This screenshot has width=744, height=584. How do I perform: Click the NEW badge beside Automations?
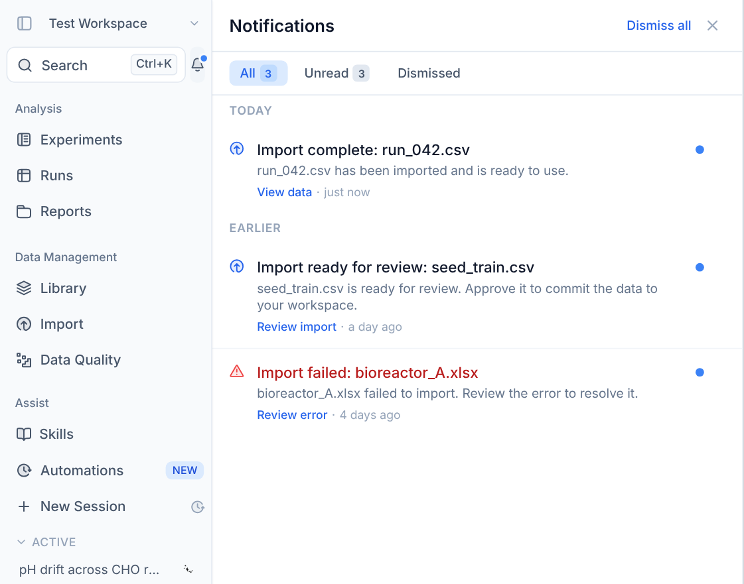(x=185, y=470)
